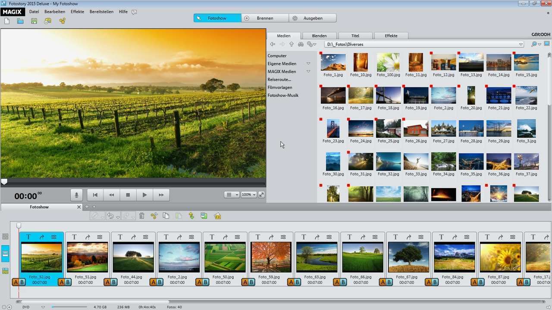Select the Foto_100.jpg thumbnail in media browser
Screen dimensions: 552x310
tap(388, 63)
